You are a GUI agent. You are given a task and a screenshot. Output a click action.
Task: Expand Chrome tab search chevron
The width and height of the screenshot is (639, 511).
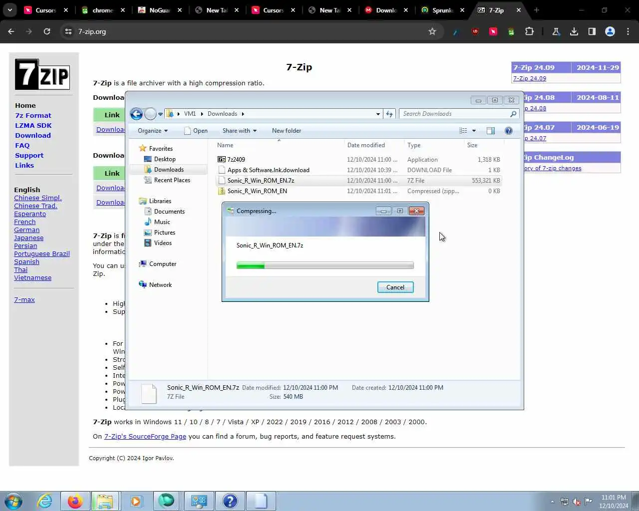click(x=10, y=10)
